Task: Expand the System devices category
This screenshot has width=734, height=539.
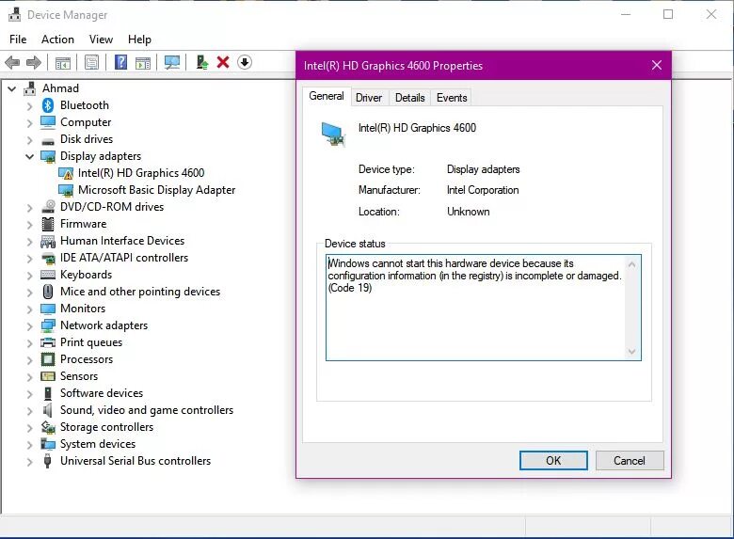Action: coord(29,445)
